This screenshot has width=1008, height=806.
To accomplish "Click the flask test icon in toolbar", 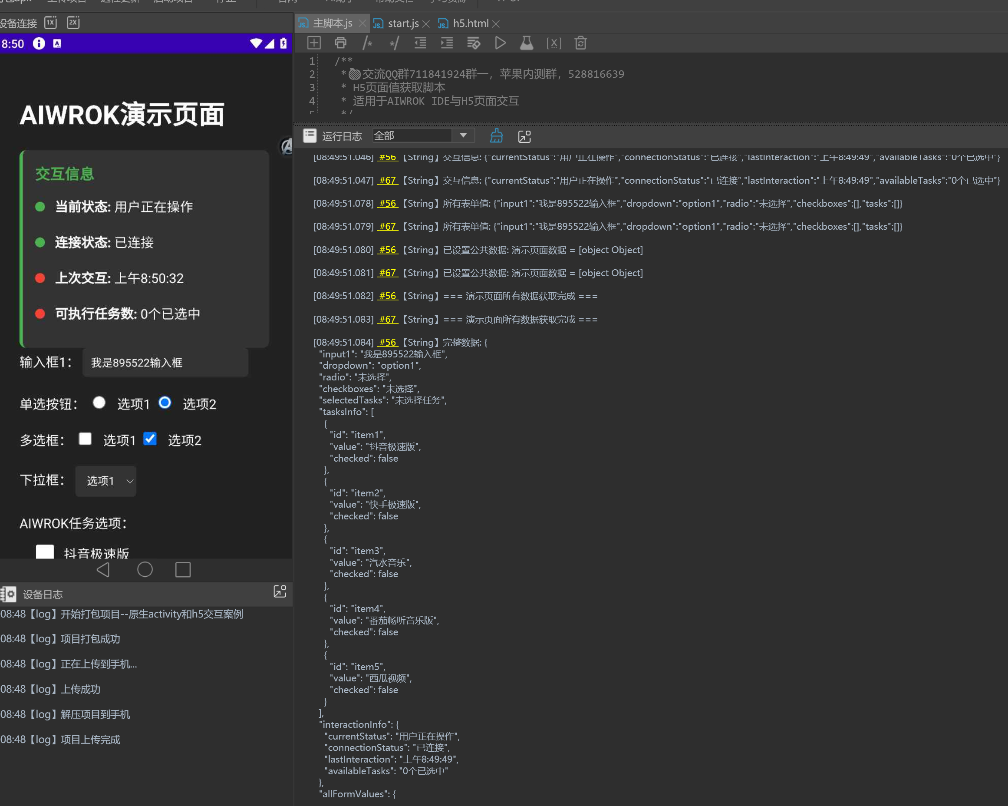I will click(x=527, y=43).
